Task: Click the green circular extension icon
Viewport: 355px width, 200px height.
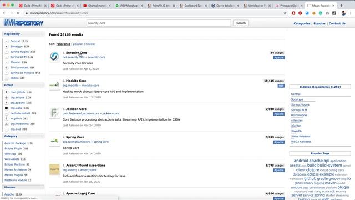Action: [321, 13]
